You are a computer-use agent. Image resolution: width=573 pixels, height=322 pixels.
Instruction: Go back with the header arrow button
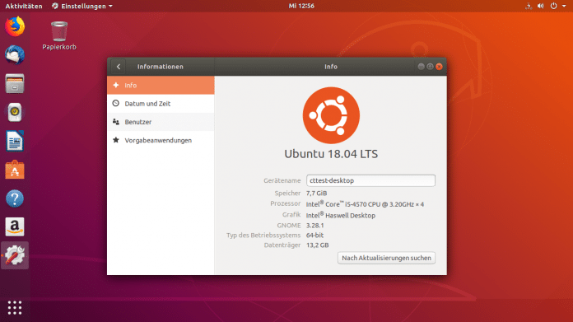click(119, 67)
